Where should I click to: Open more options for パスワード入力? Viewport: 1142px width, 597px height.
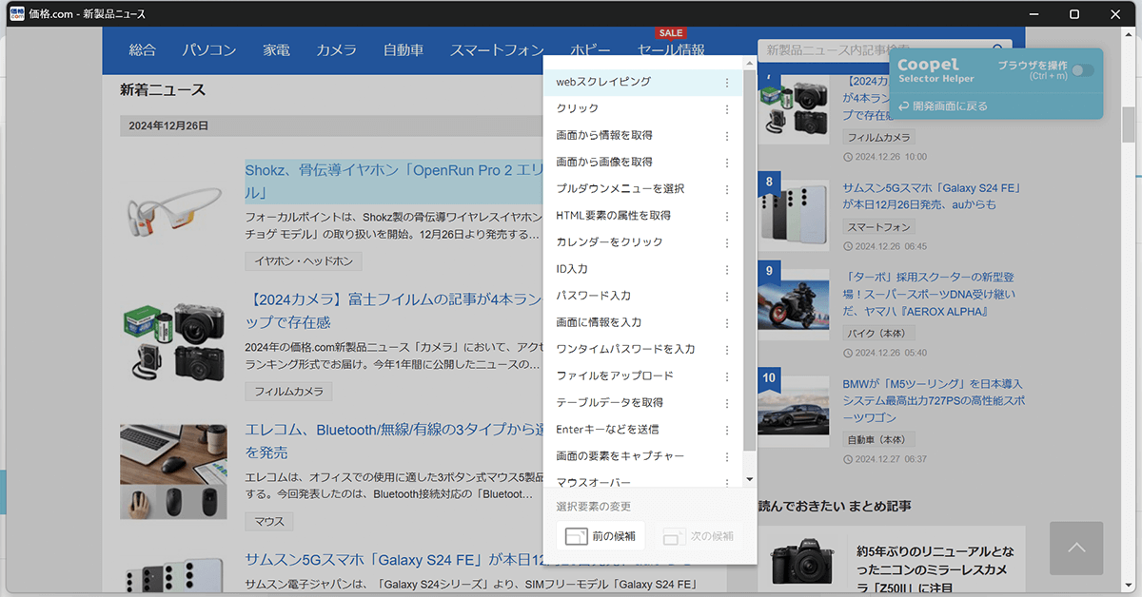(x=727, y=297)
